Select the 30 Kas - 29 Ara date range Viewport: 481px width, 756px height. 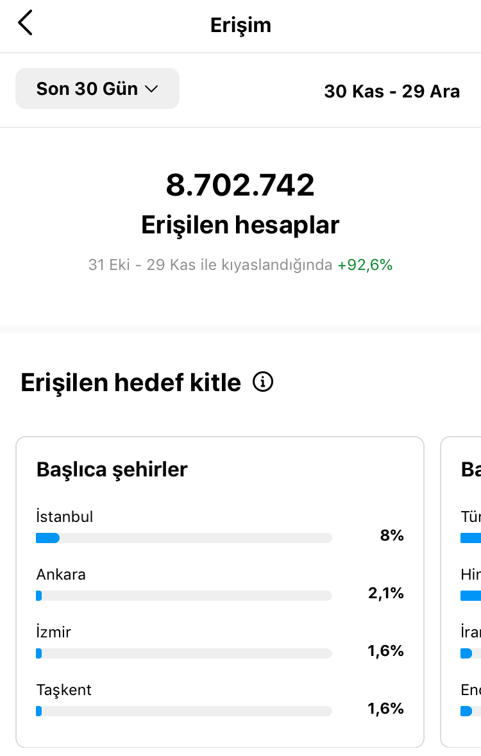coord(392,91)
